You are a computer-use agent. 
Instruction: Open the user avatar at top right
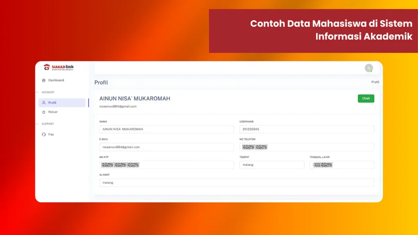[x=369, y=68]
